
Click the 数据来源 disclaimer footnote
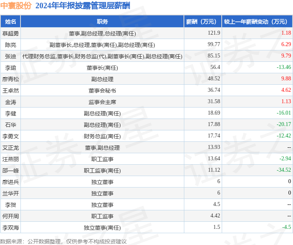(63, 241)
